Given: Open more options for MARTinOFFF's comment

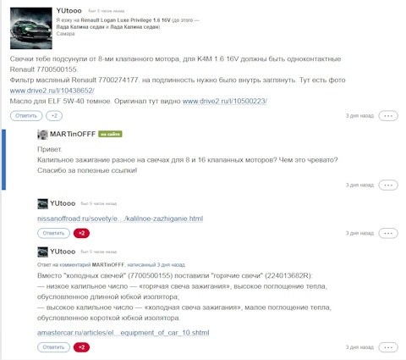Looking at the screenshot, I should coord(388,186).
